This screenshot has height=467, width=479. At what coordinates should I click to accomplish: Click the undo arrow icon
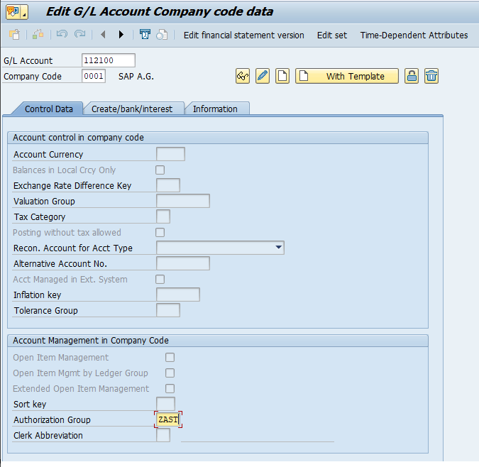(62, 35)
